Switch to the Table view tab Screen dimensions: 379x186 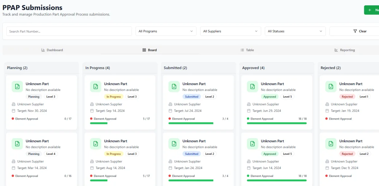(247, 50)
